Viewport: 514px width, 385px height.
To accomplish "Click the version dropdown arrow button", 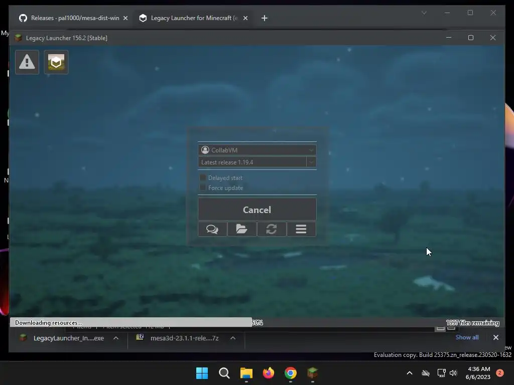I will tap(311, 162).
